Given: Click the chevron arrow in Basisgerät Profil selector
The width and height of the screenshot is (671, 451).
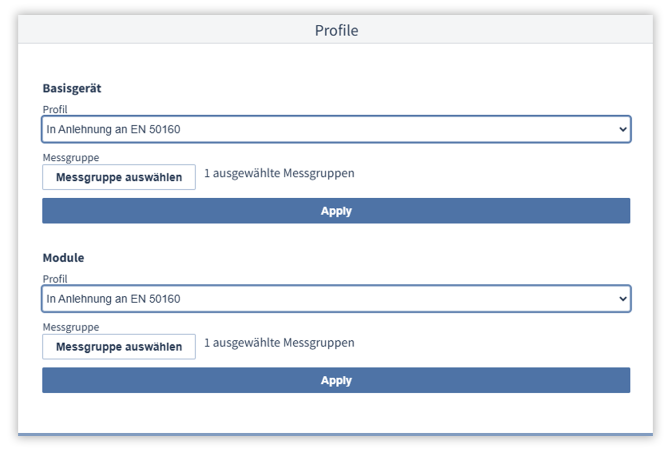Looking at the screenshot, I should click(x=623, y=130).
